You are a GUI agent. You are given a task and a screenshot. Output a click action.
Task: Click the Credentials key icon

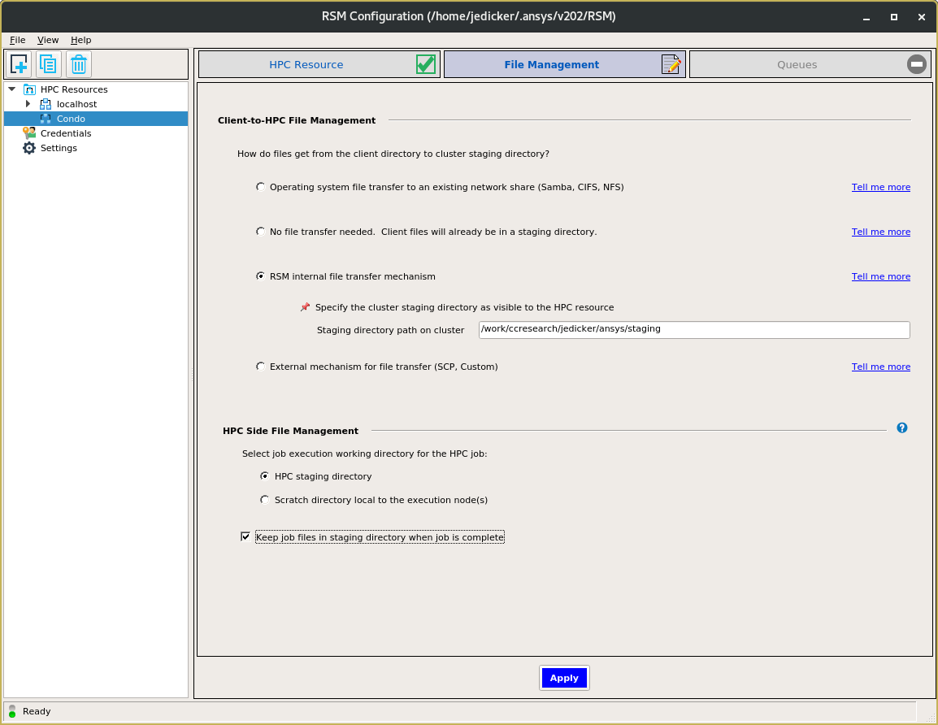(x=29, y=132)
